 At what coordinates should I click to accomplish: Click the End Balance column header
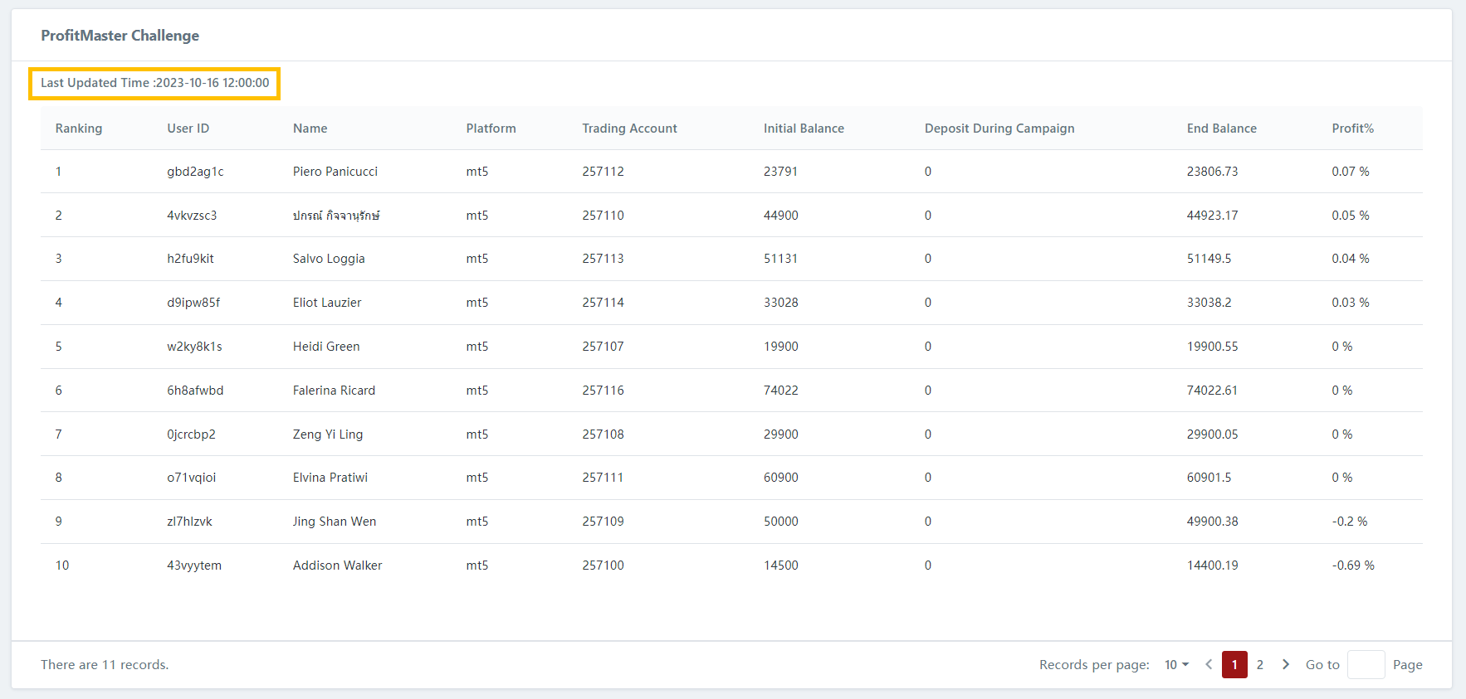[x=1221, y=129]
